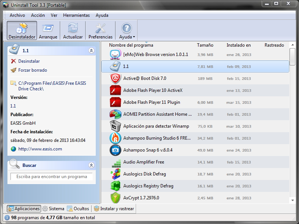This screenshot has width=299, height=224.
Task: Collapse the Buscar panel
Action: tap(91, 165)
